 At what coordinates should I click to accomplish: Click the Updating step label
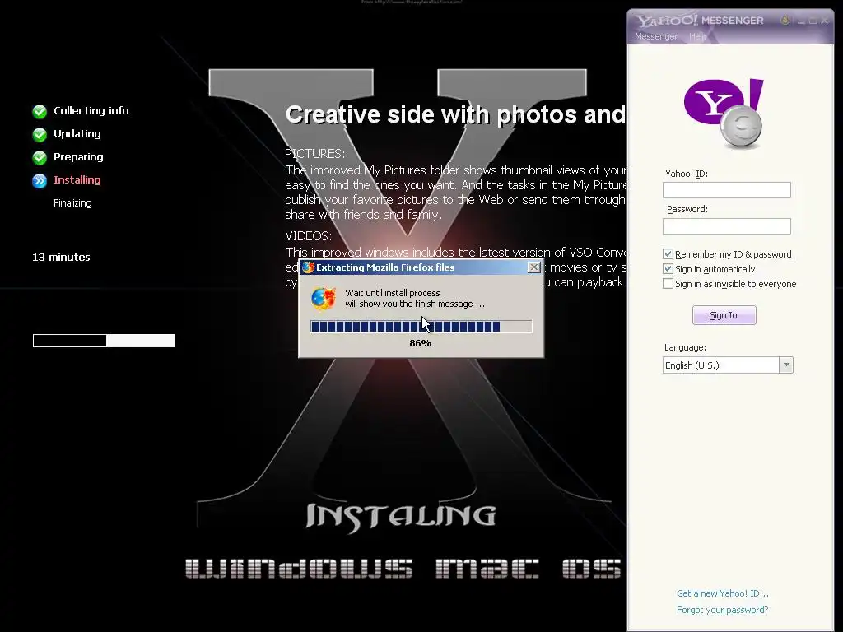pos(77,134)
